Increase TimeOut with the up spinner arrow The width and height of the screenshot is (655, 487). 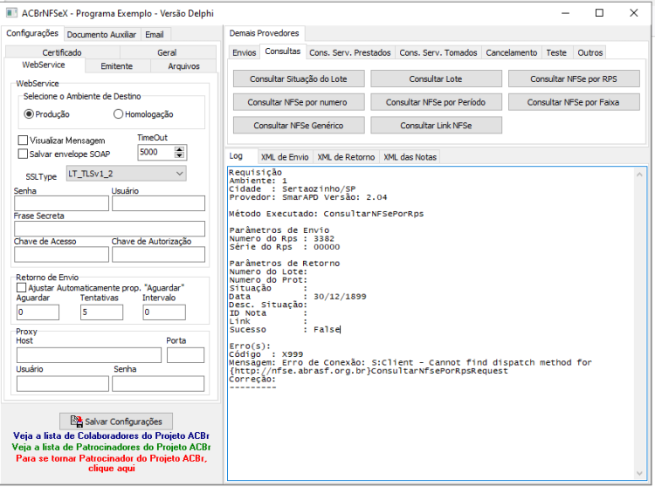(179, 149)
